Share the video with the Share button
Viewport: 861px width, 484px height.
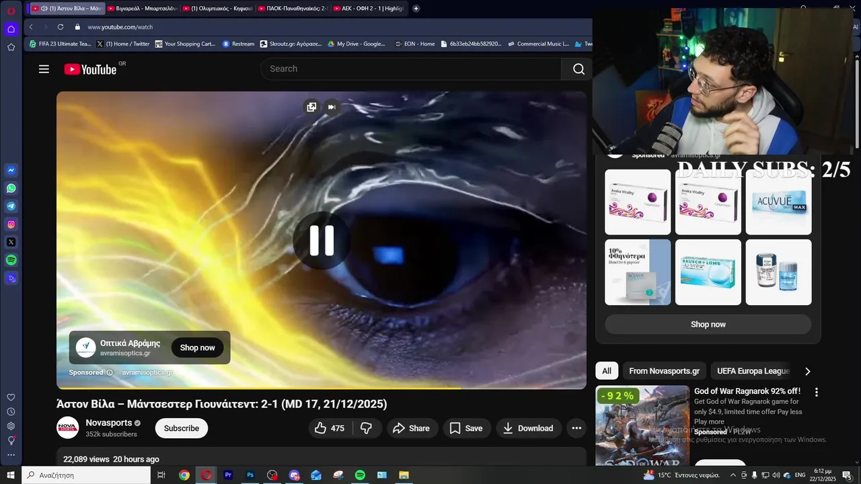point(412,428)
